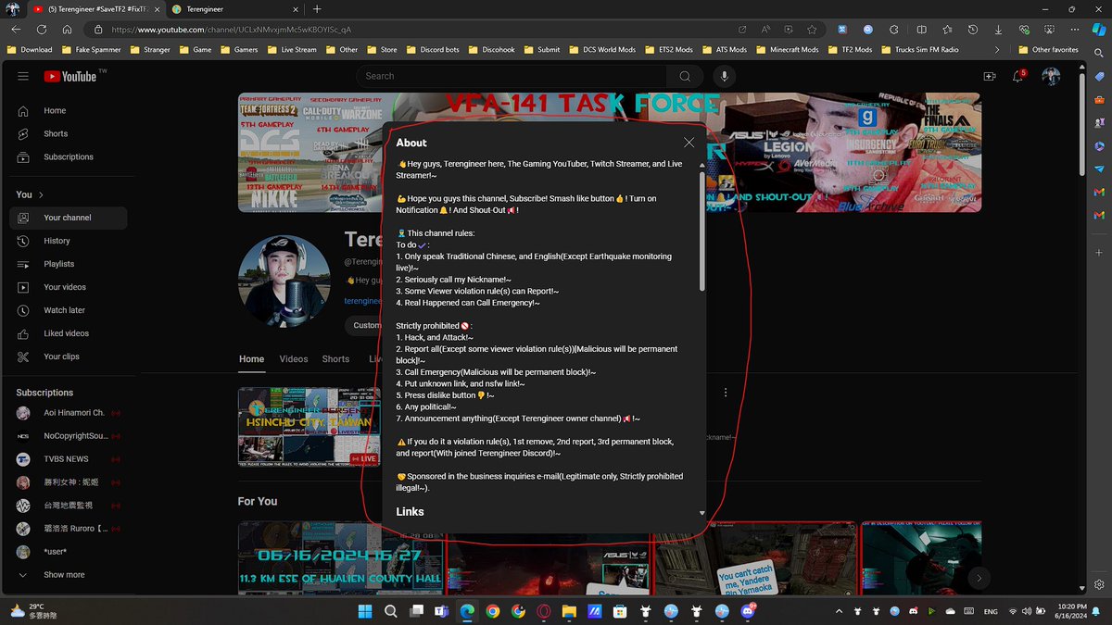Open the Download bookmarks folder

[x=30, y=49]
